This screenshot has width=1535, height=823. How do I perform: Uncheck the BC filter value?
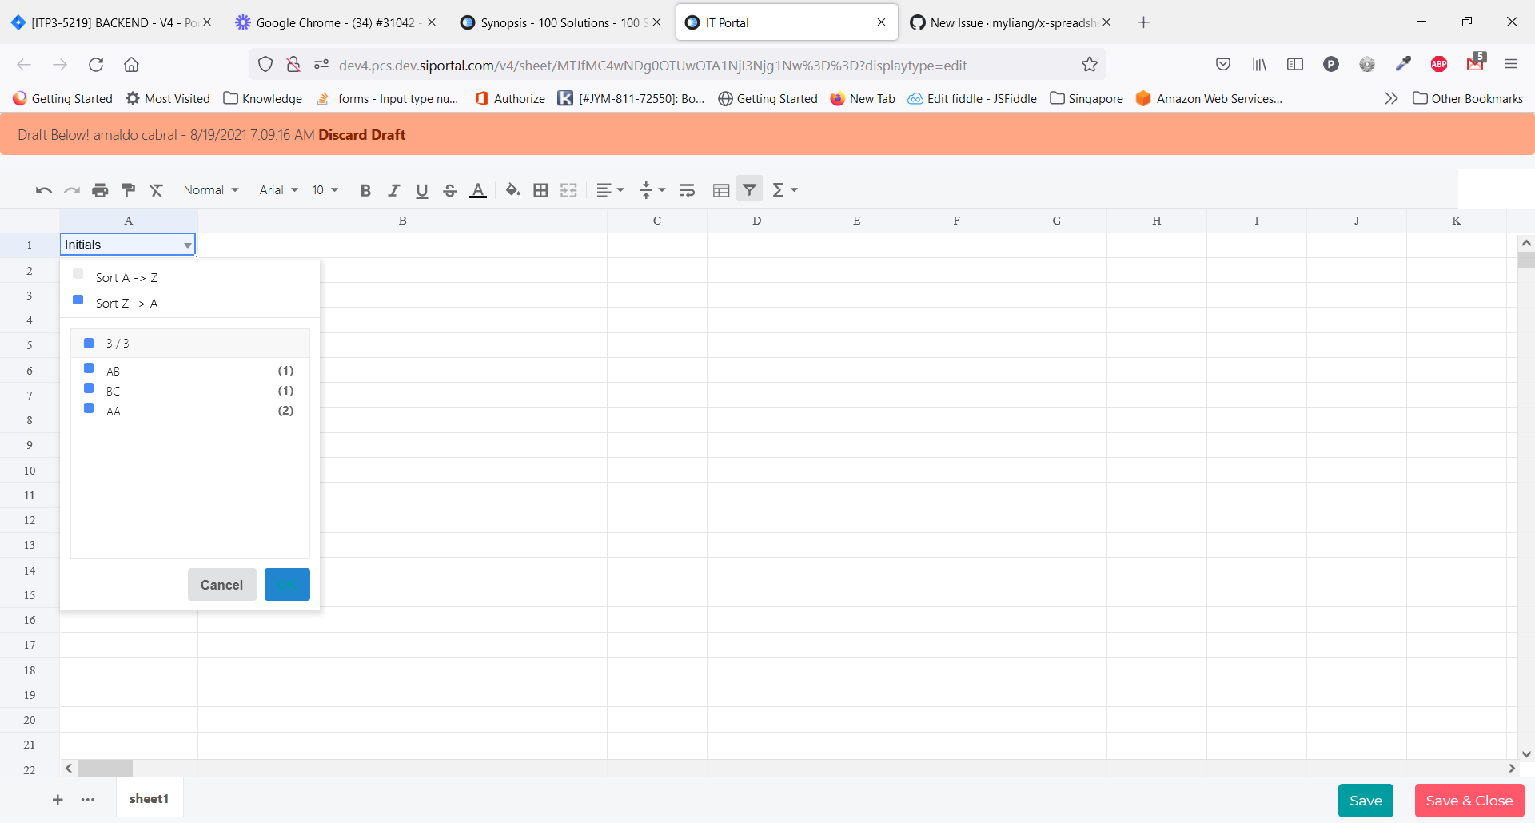(89, 389)
